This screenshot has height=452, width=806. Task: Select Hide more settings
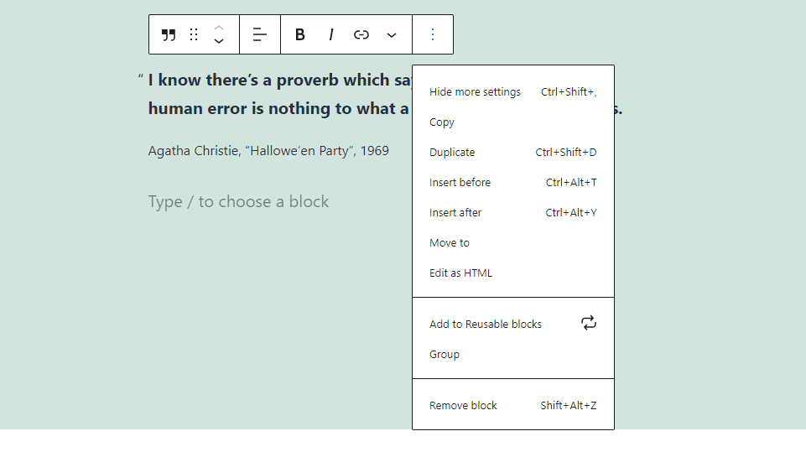[475, 92]
